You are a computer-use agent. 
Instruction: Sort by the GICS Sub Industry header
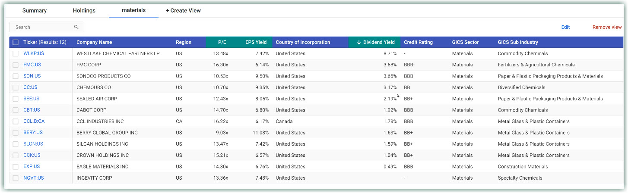518,42
